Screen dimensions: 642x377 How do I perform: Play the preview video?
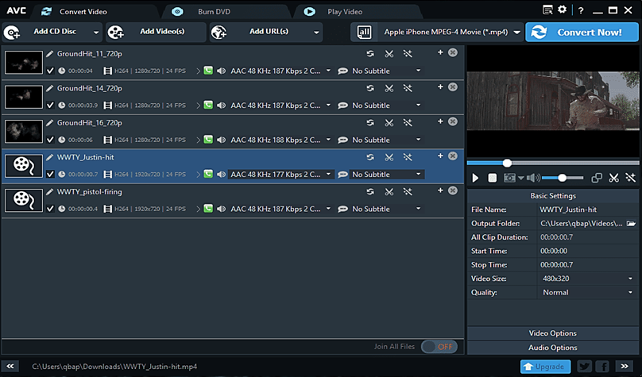click(475, 178)
